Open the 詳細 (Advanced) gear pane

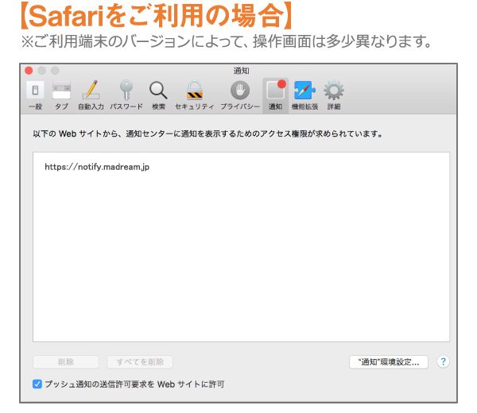tap(334, 95)
